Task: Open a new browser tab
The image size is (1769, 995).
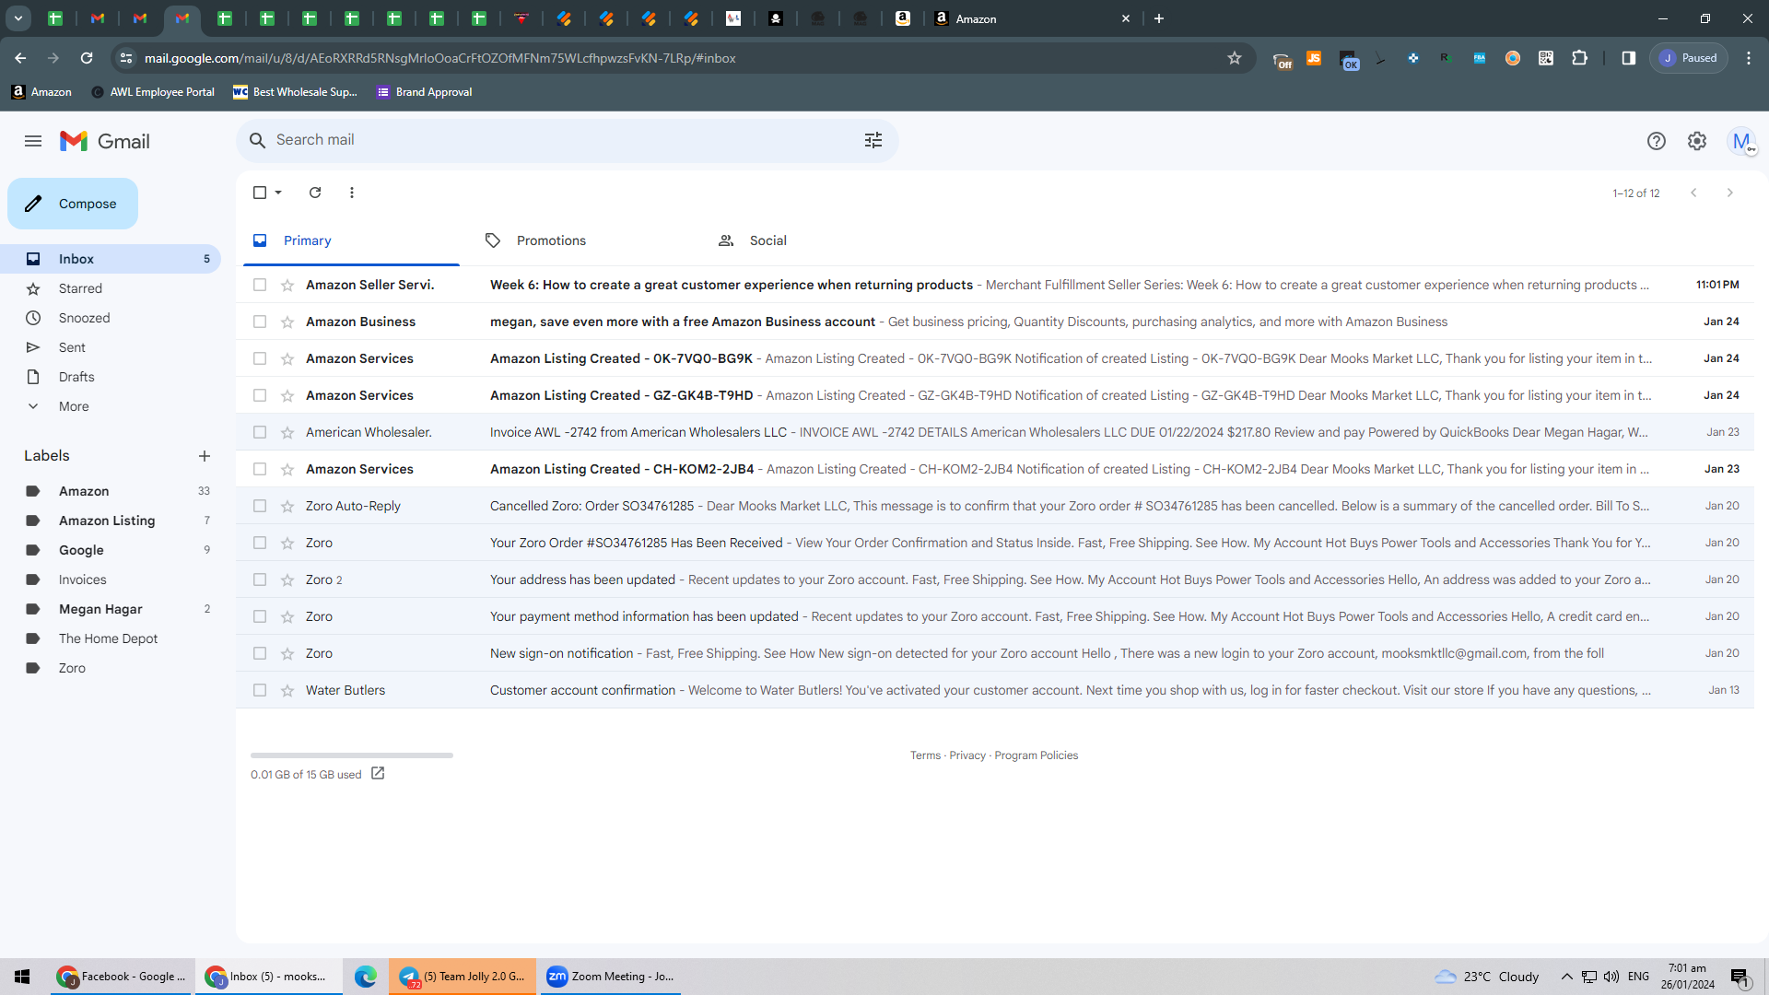Action: pyautogui.click(x=1159, y=18)
